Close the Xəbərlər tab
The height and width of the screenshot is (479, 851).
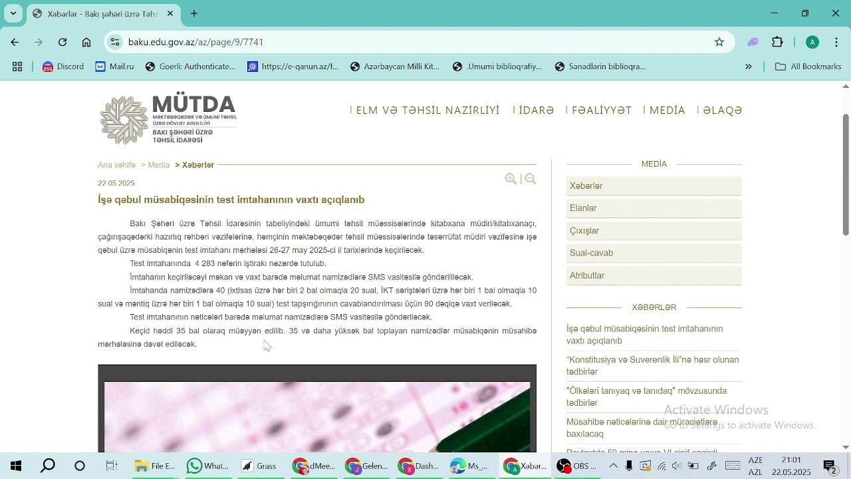click(170, 13)
